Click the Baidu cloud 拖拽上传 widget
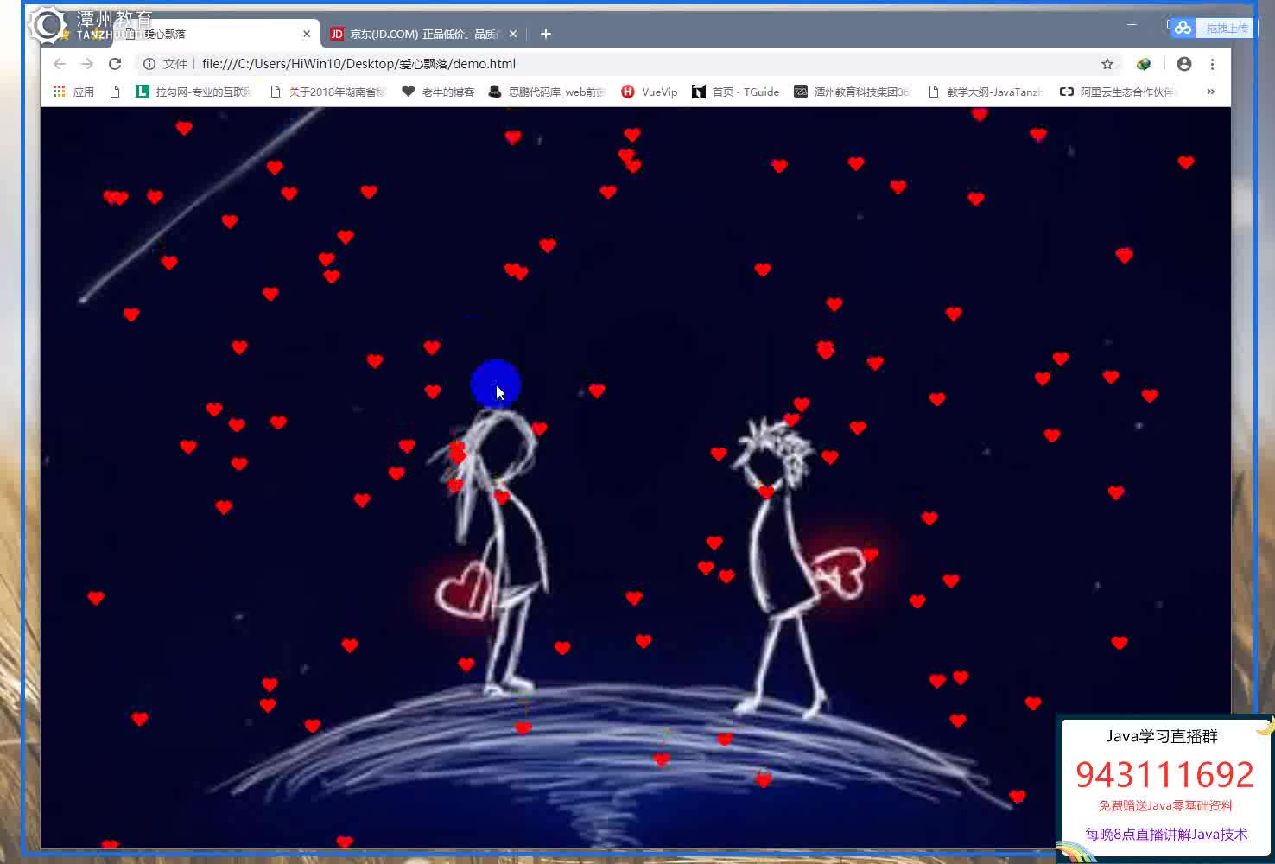 tap(1212, 28)
